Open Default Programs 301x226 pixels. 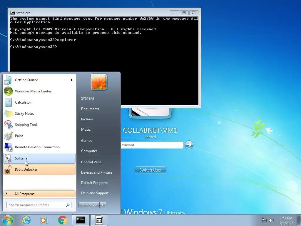94,183
